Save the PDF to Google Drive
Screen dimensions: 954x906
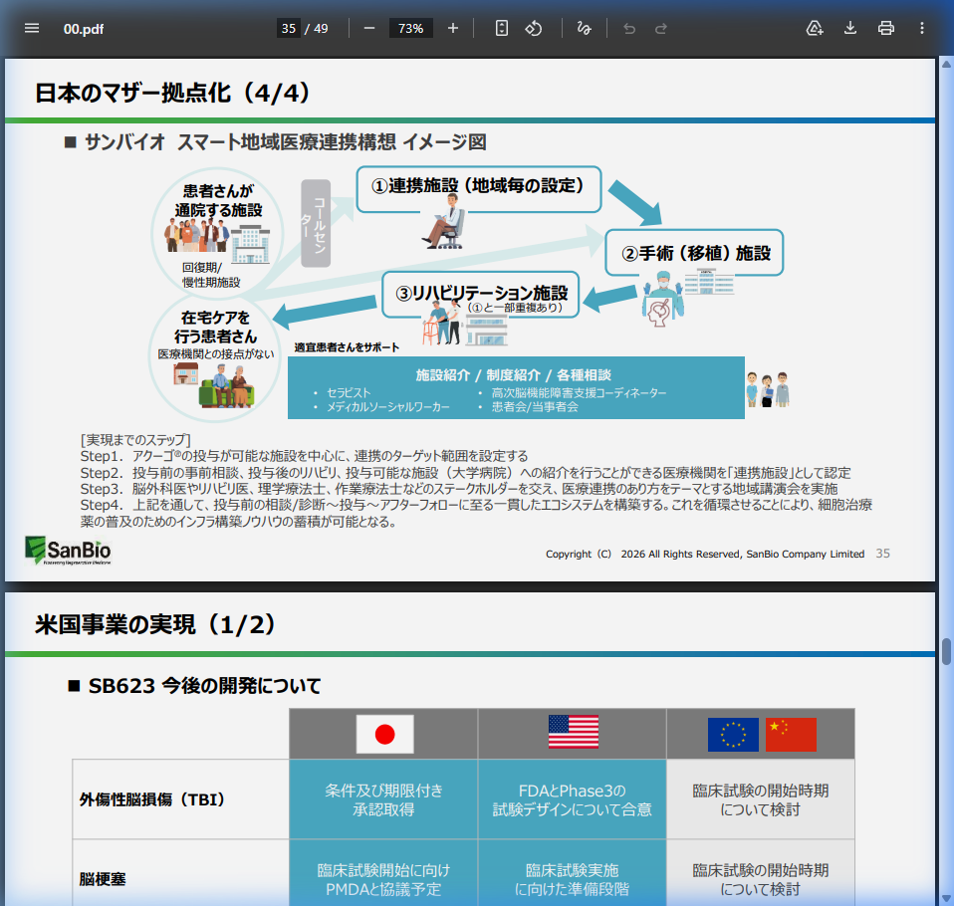click(x=814, y=29)
